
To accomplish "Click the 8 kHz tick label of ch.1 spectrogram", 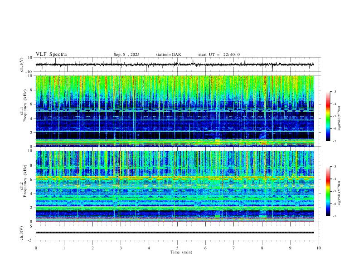I will [31, 90].
